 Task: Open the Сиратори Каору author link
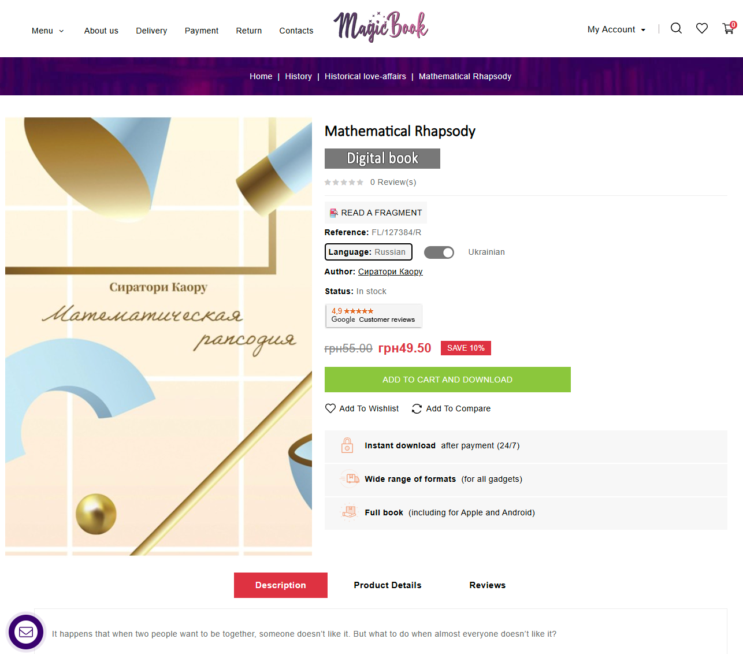[391, 272]
